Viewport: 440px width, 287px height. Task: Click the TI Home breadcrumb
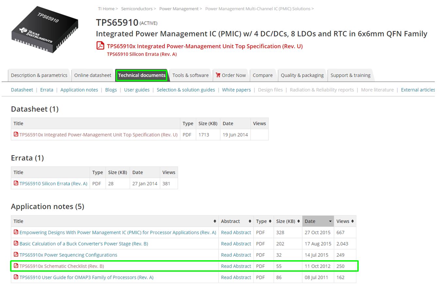click(106, 9)
